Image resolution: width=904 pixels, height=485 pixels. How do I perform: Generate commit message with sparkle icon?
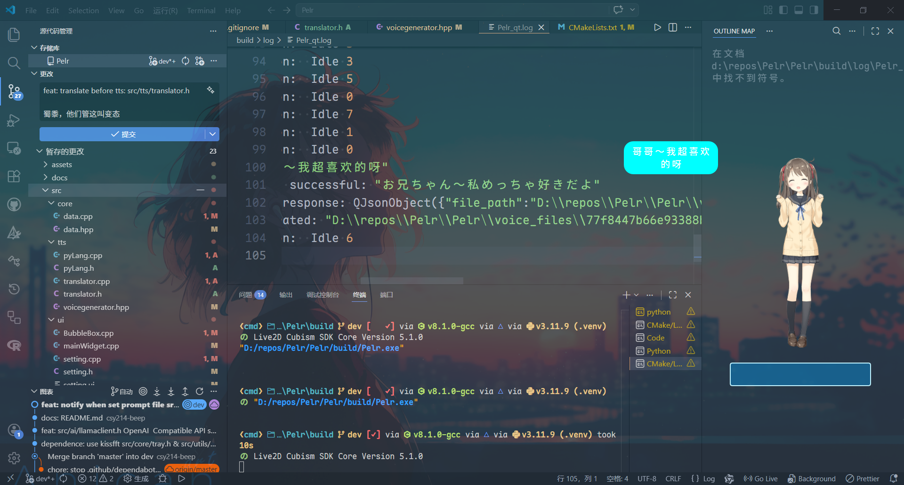(210, 90)
